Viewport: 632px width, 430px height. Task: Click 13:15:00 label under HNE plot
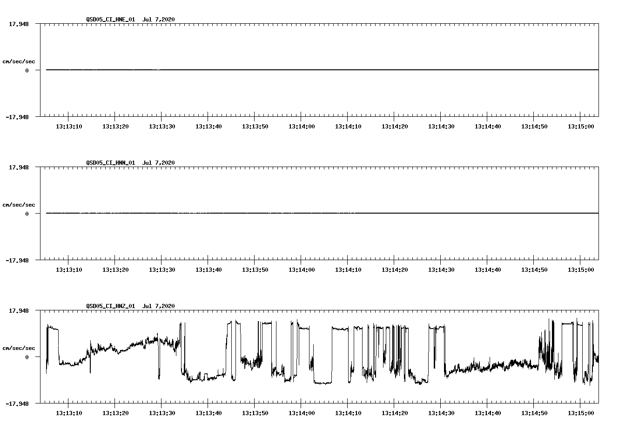(581, 126)
